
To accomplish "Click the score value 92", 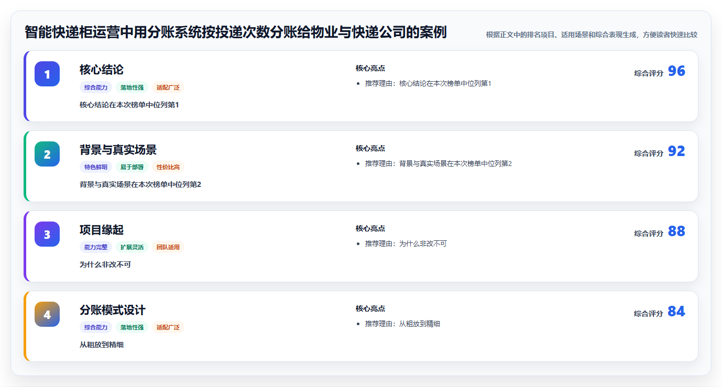I will coord(676,151).
